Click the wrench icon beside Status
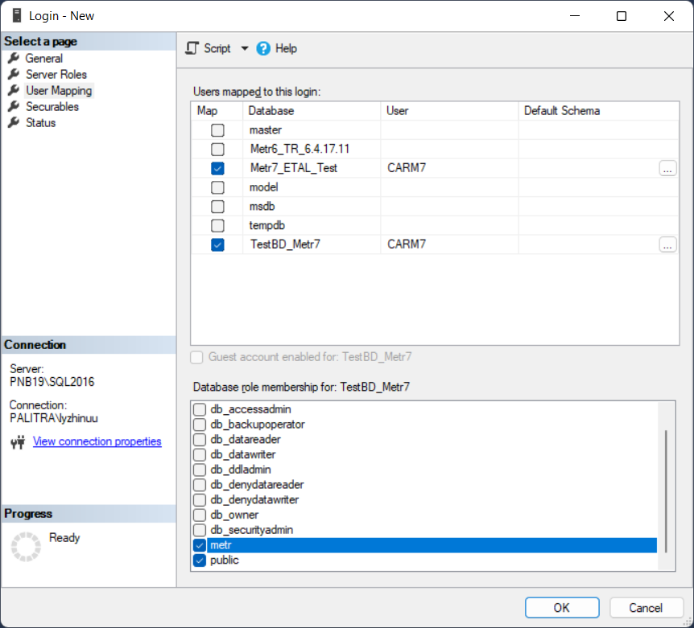 (x=14, y=122)
